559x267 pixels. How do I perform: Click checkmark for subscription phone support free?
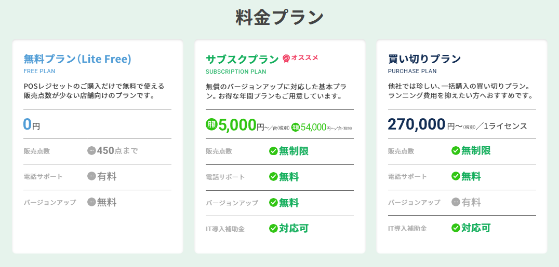click(x=273, y=176)
